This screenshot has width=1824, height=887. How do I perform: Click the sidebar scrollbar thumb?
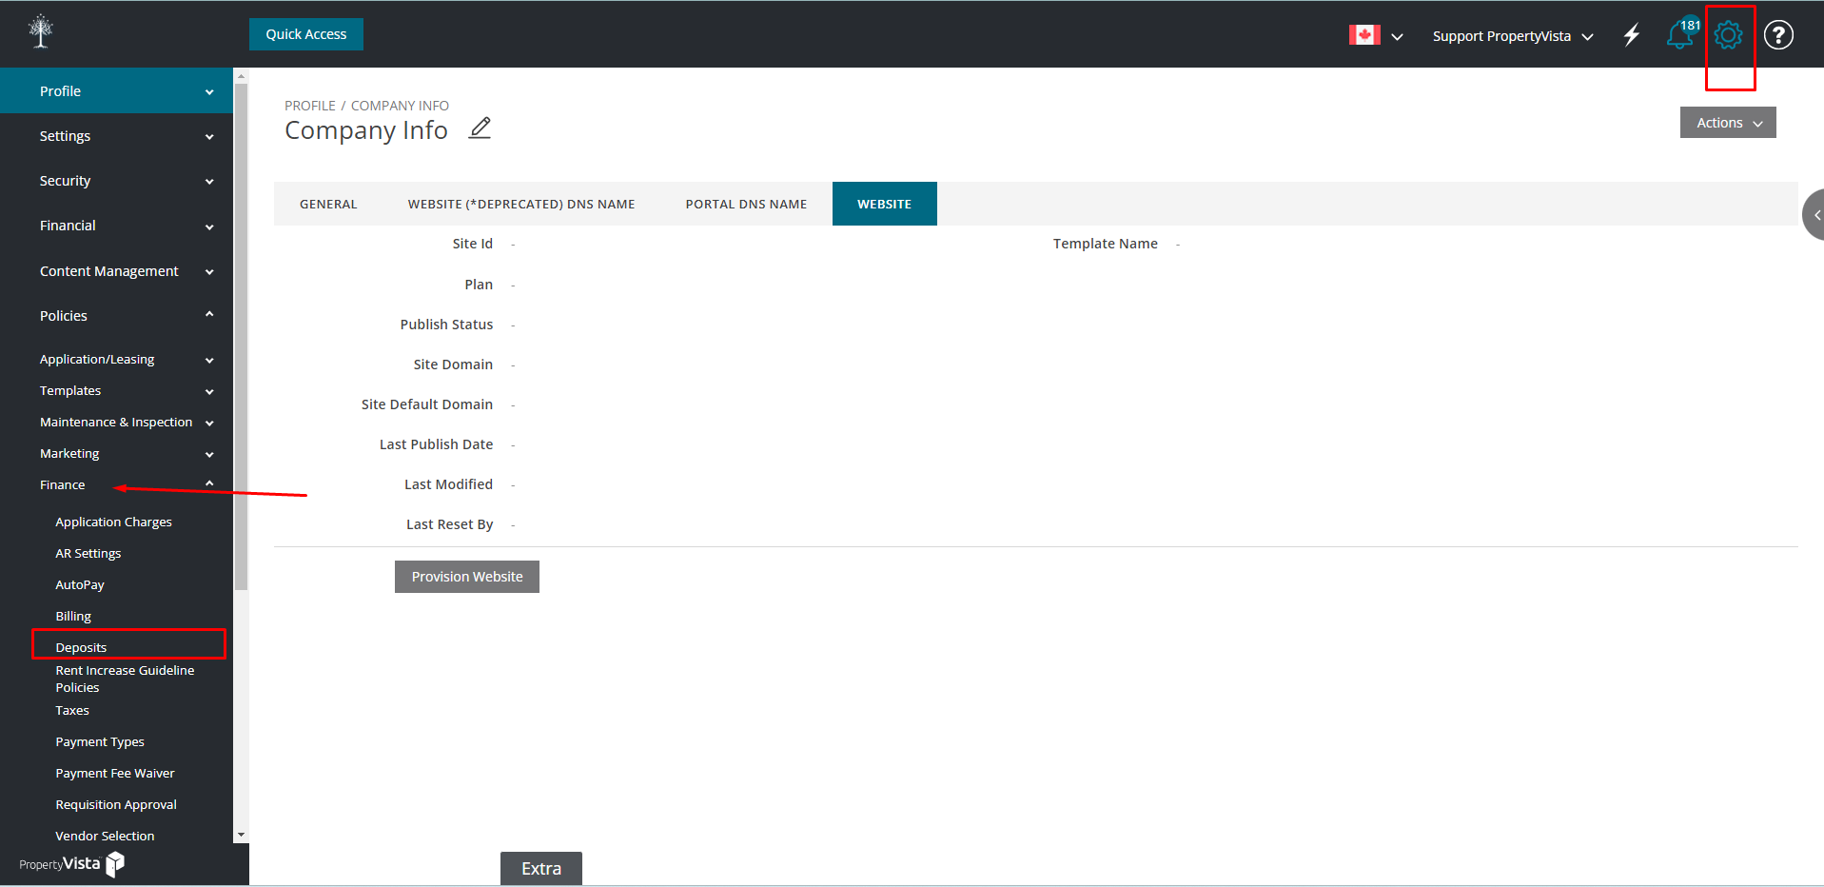pyautogui.click(x=241, y=337)
